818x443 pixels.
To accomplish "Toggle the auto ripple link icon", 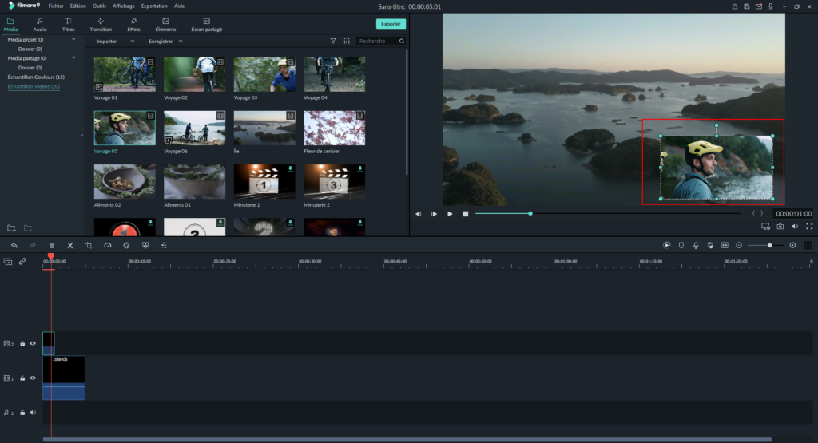I will click(x=22, y=262).
